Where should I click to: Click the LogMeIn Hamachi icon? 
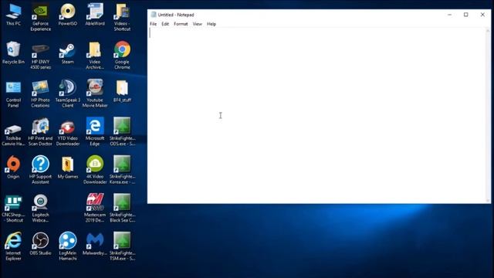click(x=68, y=247)
